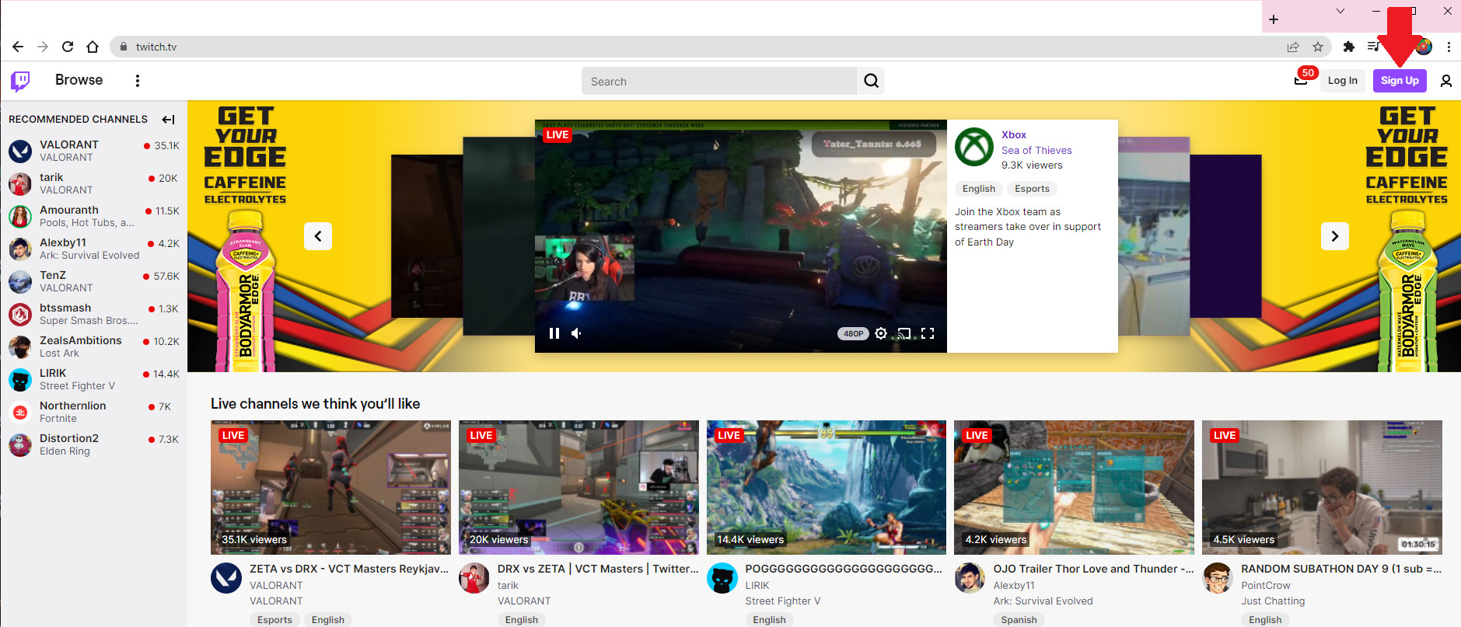Image resolution: width=1461 pixels, height=627 pixels.
Task: Open TenZ channel in sidebar
Action: 93,281
